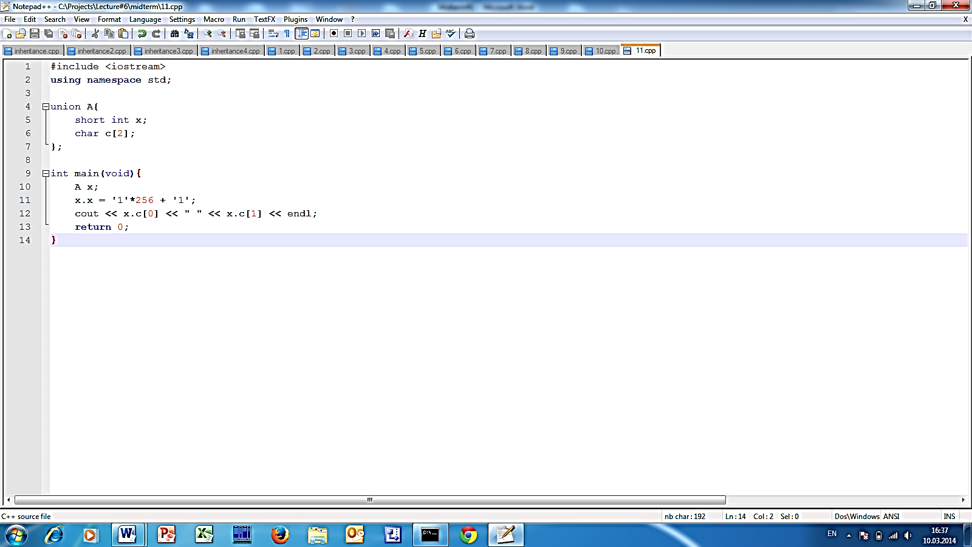
Task: Close document with X on menu bar
Action: pos(965,19)
